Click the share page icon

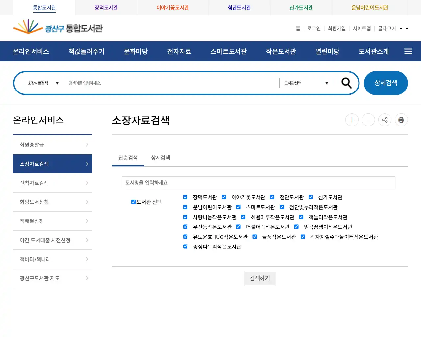coord(385,120)
